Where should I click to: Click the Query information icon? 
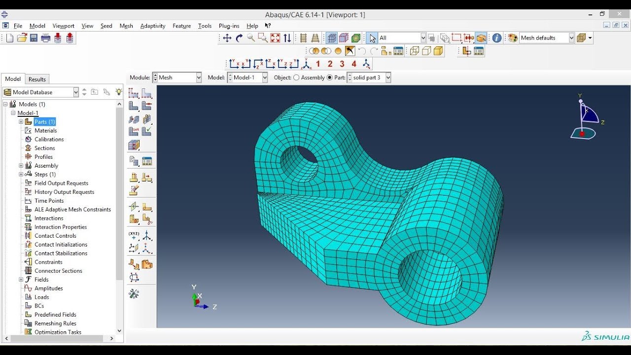coord(497,38)
